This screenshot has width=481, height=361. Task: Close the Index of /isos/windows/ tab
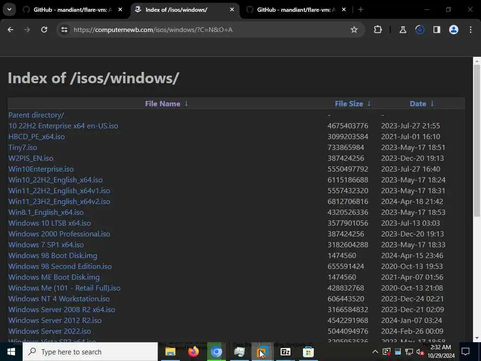pyautogui.click(x=232, y=9)
